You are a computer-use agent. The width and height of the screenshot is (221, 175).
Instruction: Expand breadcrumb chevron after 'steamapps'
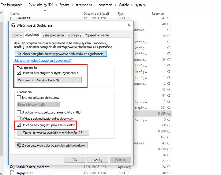tap(95, 5)
